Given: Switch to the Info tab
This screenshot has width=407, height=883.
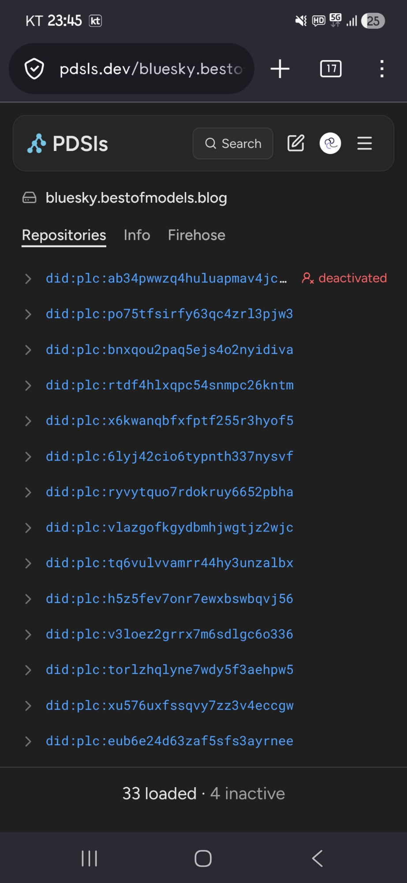Looking at the screenshot, I should pos(137,235).
